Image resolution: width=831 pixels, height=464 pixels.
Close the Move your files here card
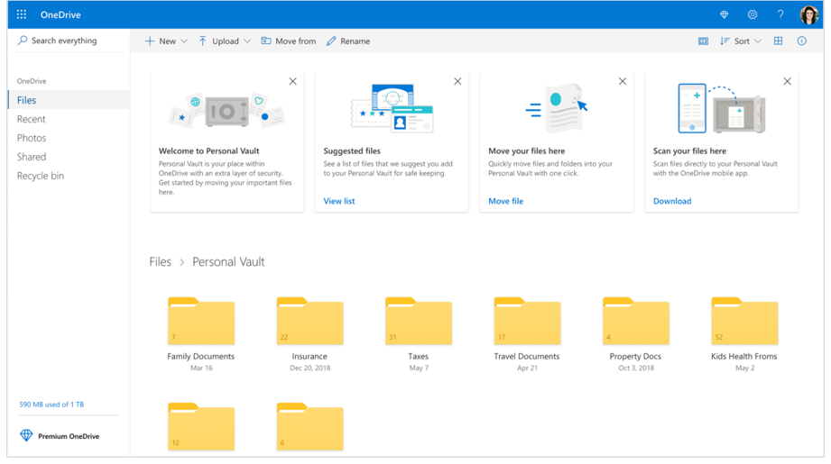(x=623, y=81)
